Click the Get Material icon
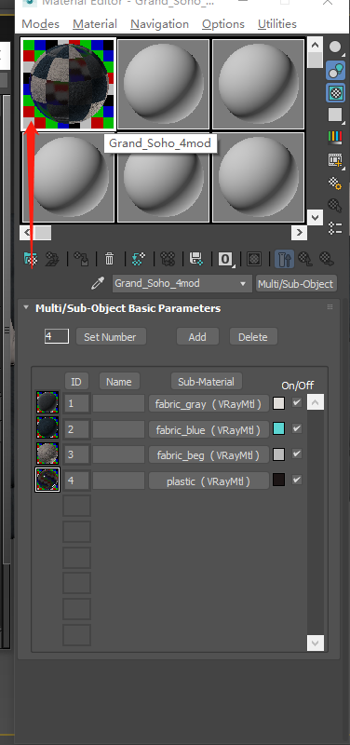The height and width of the screenshot is (745, 350). click(31, 259)
